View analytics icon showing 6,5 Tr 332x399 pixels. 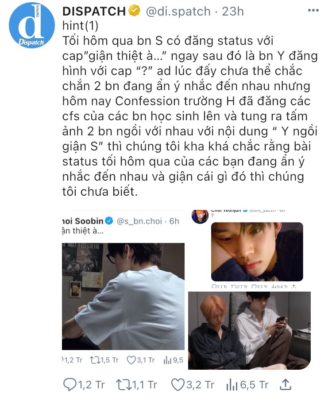tap(232, 384)
